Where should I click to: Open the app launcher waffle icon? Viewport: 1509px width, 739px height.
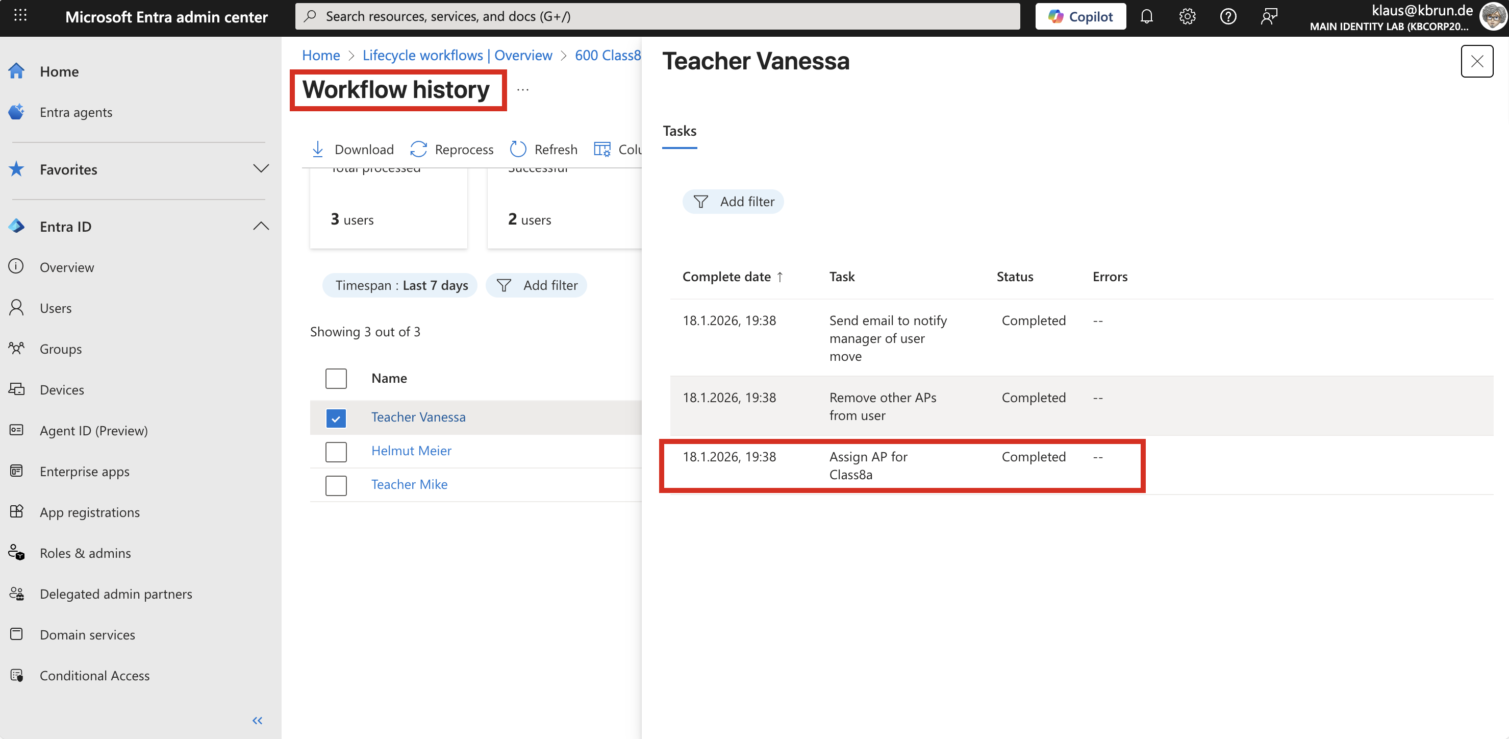click(x=20, y=16)
